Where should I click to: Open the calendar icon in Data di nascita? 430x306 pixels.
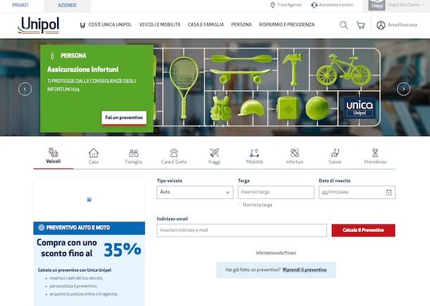pyautogui.click(x=388, y=193)
